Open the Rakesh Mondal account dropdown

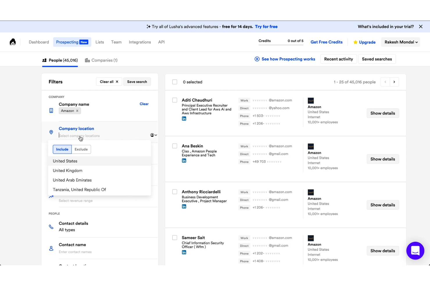coord(401,42)
